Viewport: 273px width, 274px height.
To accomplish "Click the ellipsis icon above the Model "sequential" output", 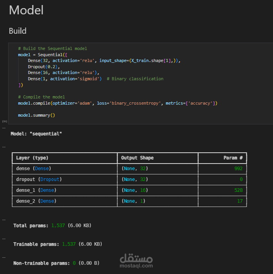I will tap(3, 127).
